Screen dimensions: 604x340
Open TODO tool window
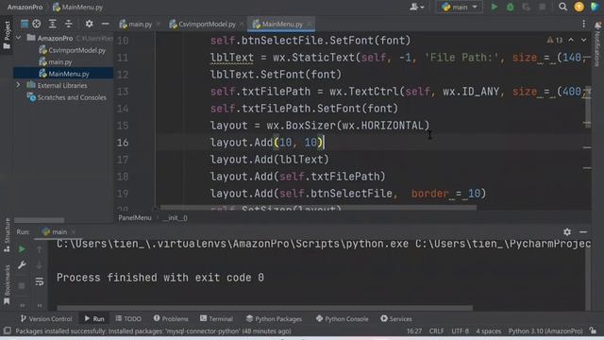(128, 319)
